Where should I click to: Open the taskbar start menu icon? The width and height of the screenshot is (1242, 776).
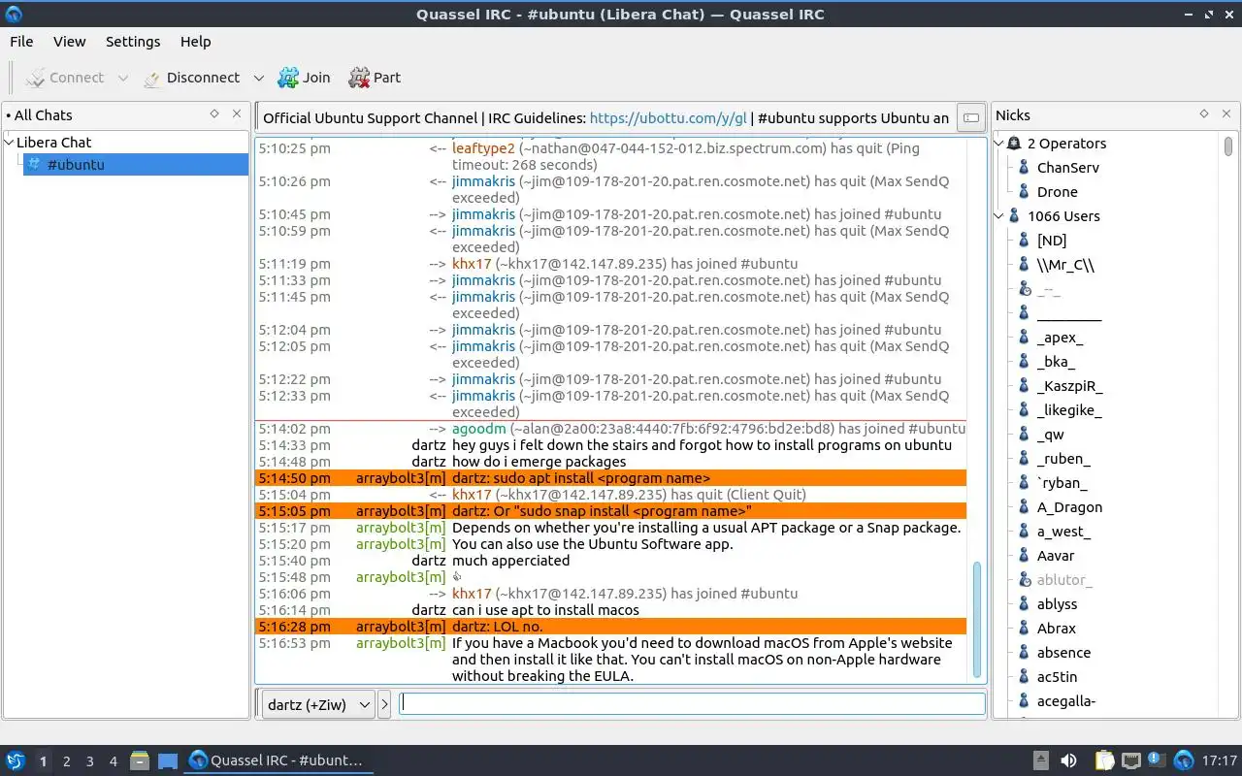pos(15,761)
